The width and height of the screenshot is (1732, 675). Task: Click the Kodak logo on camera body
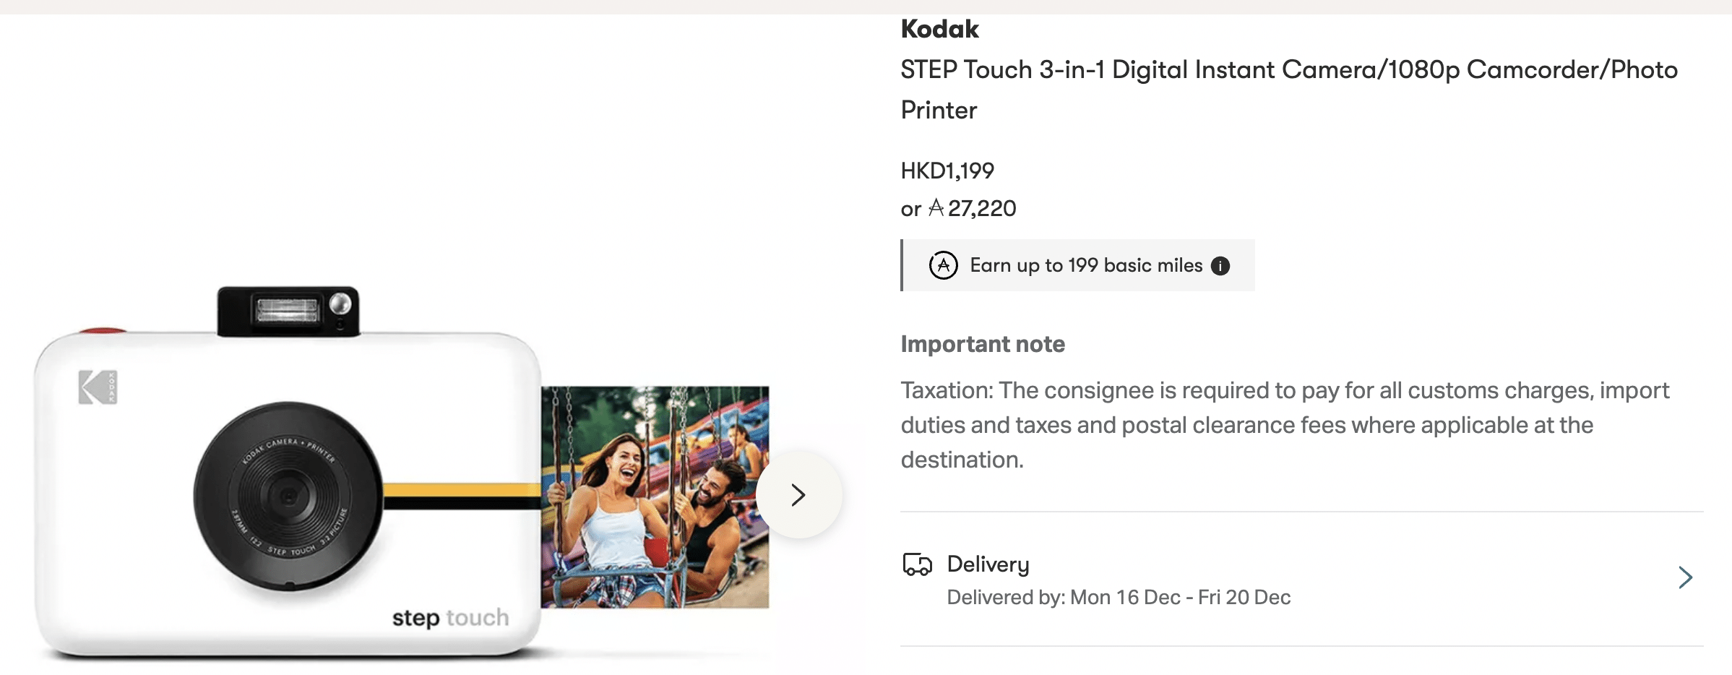tap(98, 387)
